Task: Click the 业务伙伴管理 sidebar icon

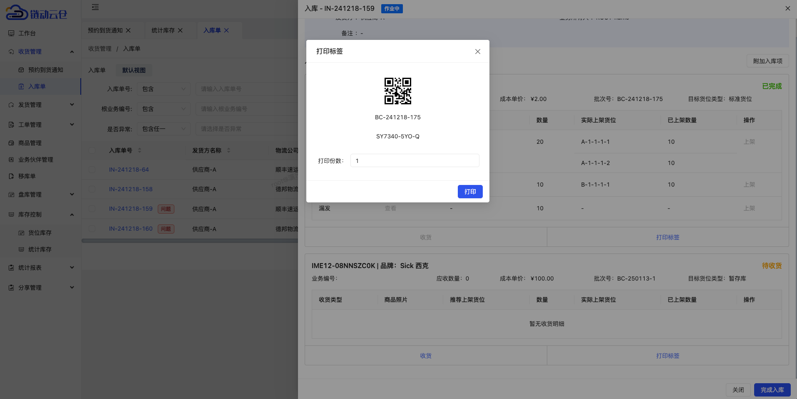Action: click(x=10, y=159)
